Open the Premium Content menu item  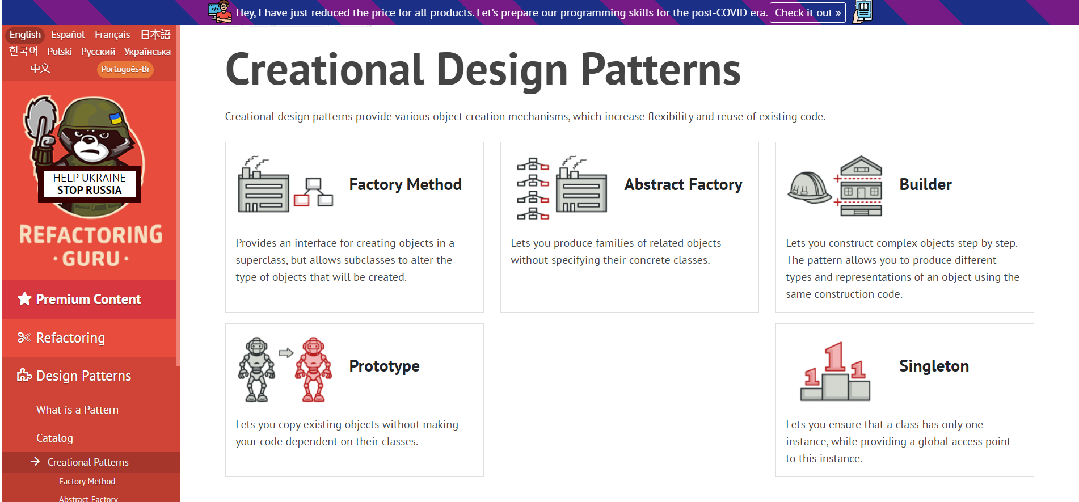click(89, 299)
